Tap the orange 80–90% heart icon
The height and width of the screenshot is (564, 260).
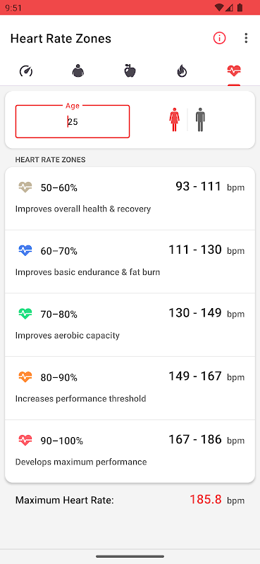[25, 377]
